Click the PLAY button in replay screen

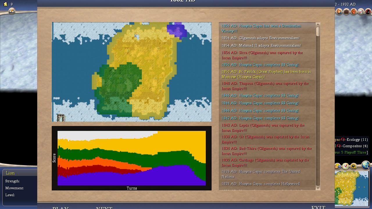coord(60,208)
